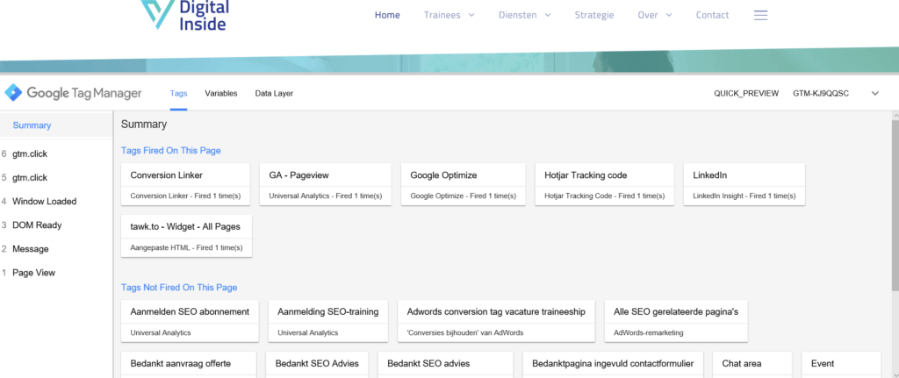Click the Digital Inside logo
Viewport: 899px width, 378px height.
(184, 15)
